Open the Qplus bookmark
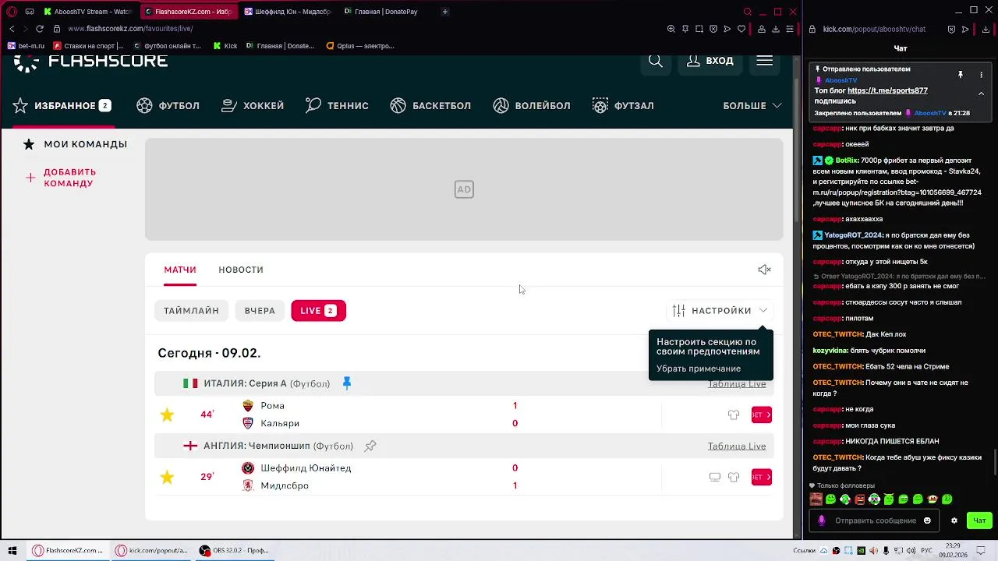 click(360, 46)
